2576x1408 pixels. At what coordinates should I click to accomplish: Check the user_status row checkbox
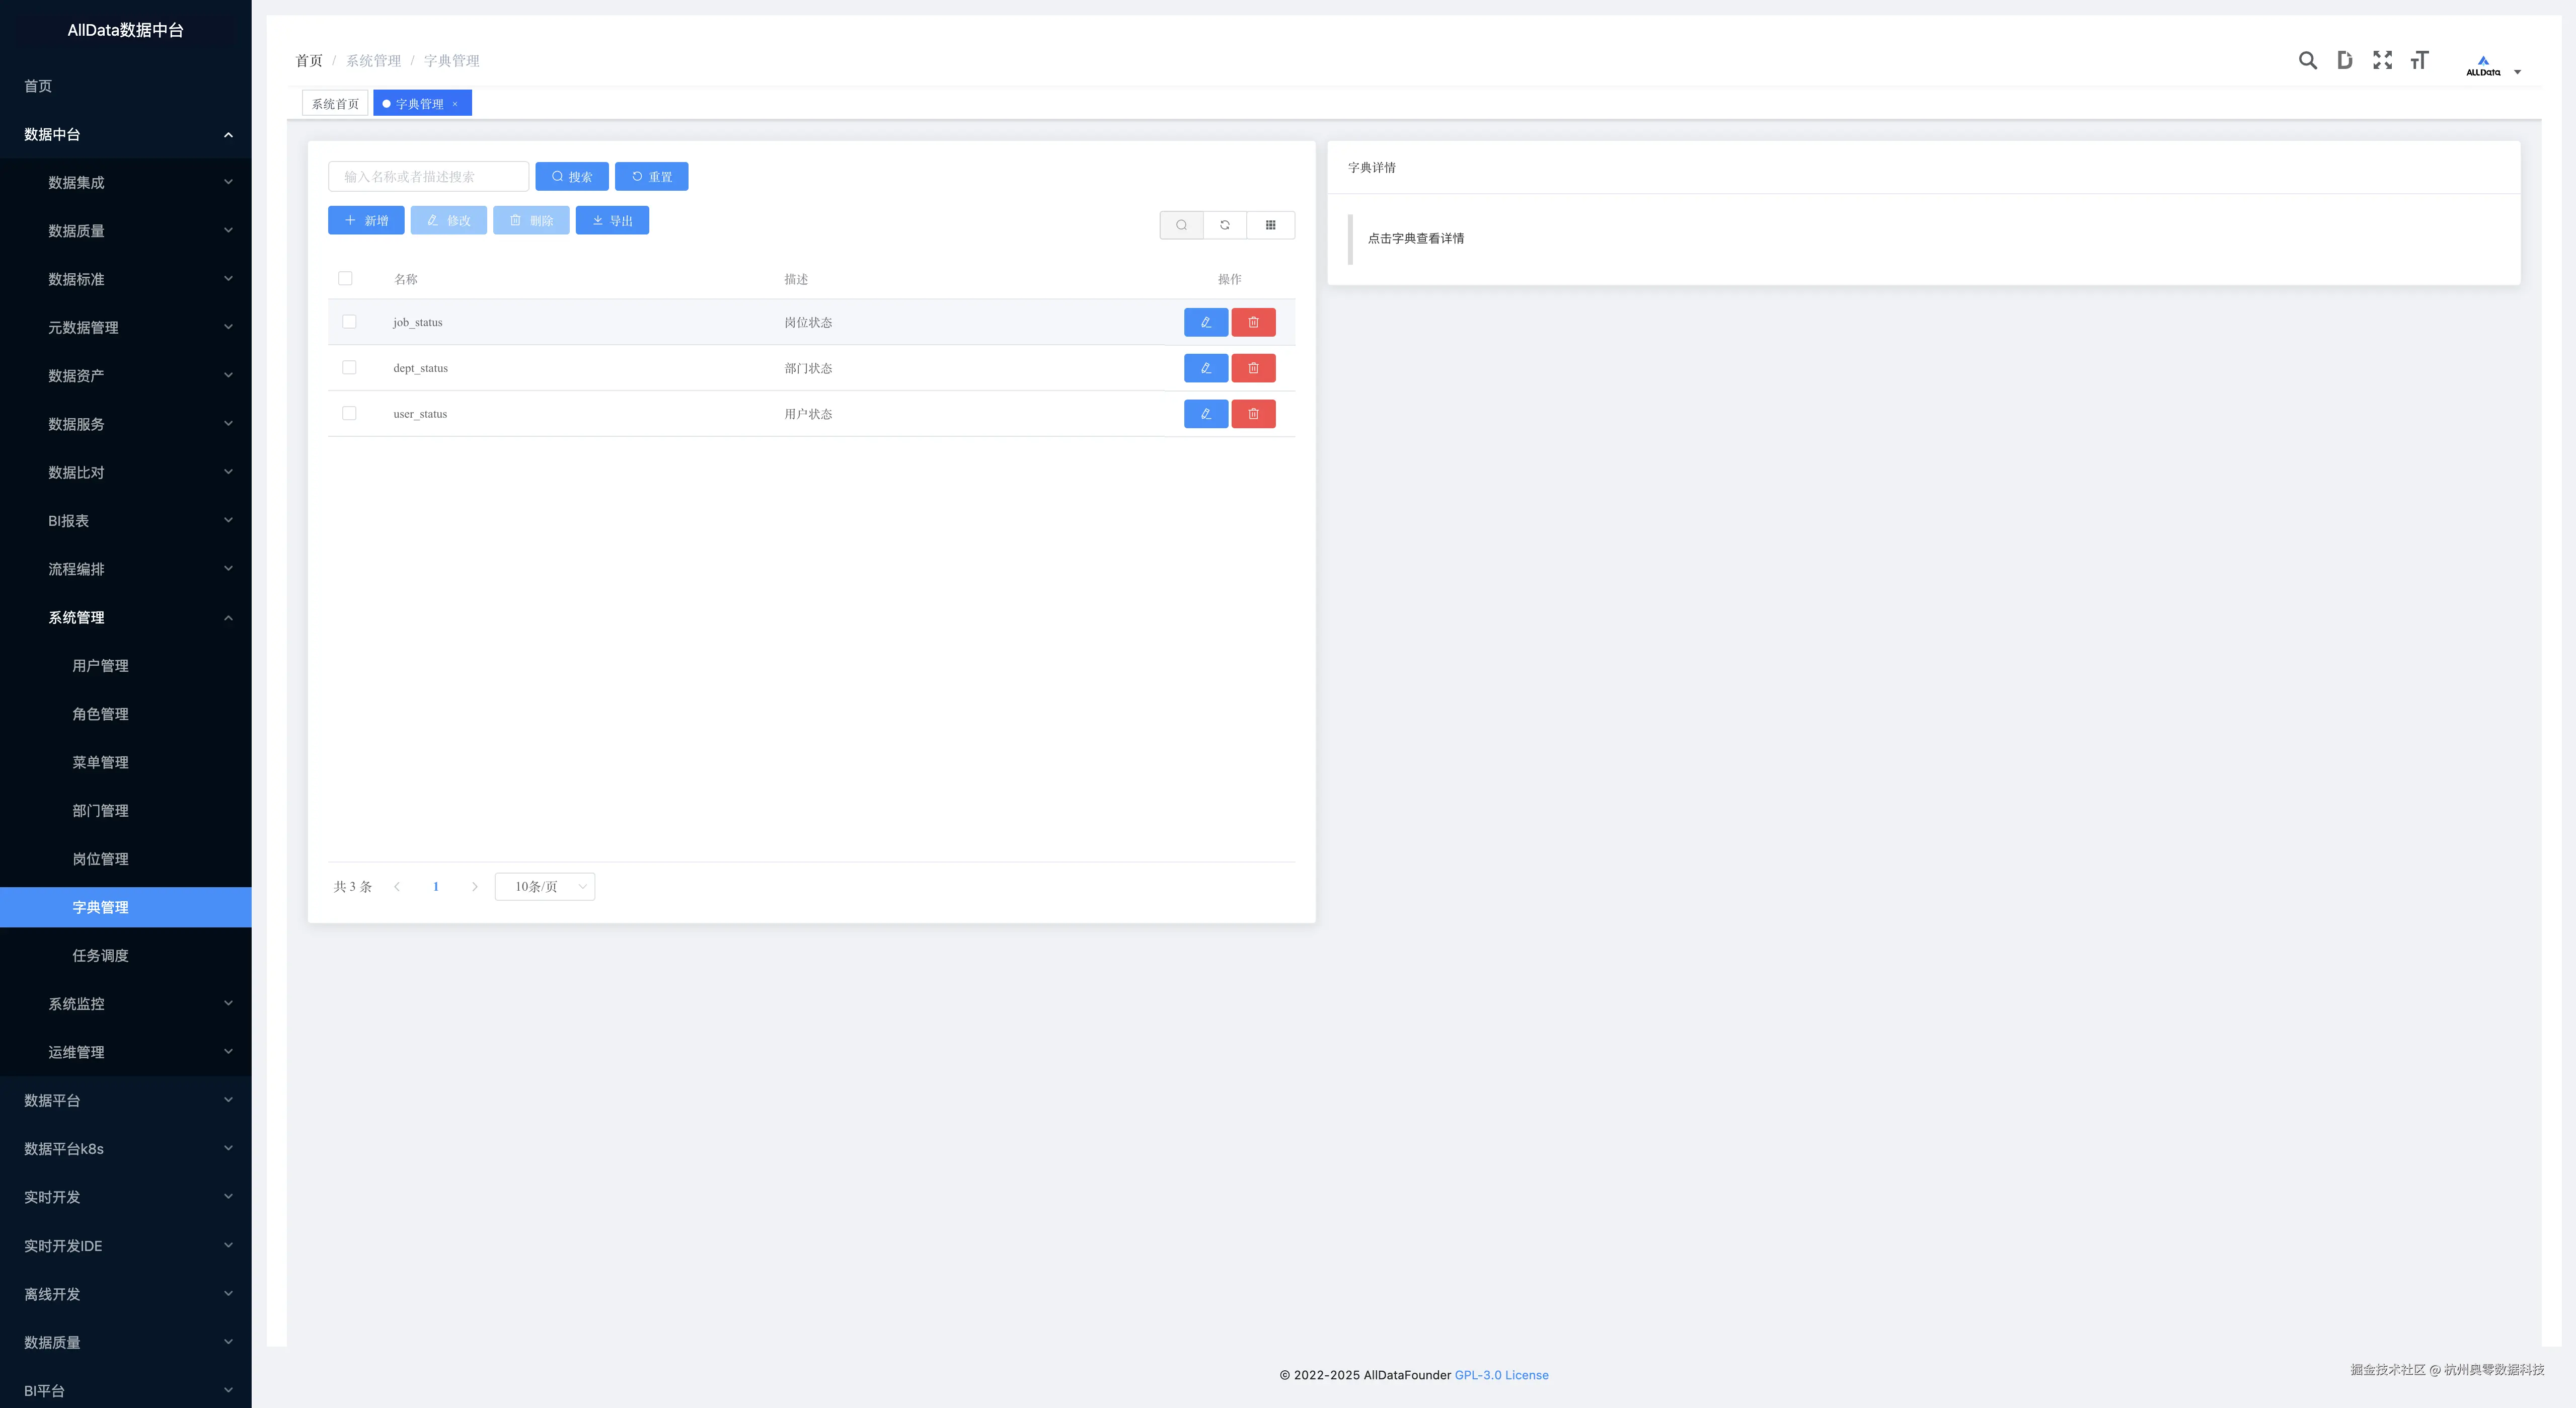(x=349, y=413)
